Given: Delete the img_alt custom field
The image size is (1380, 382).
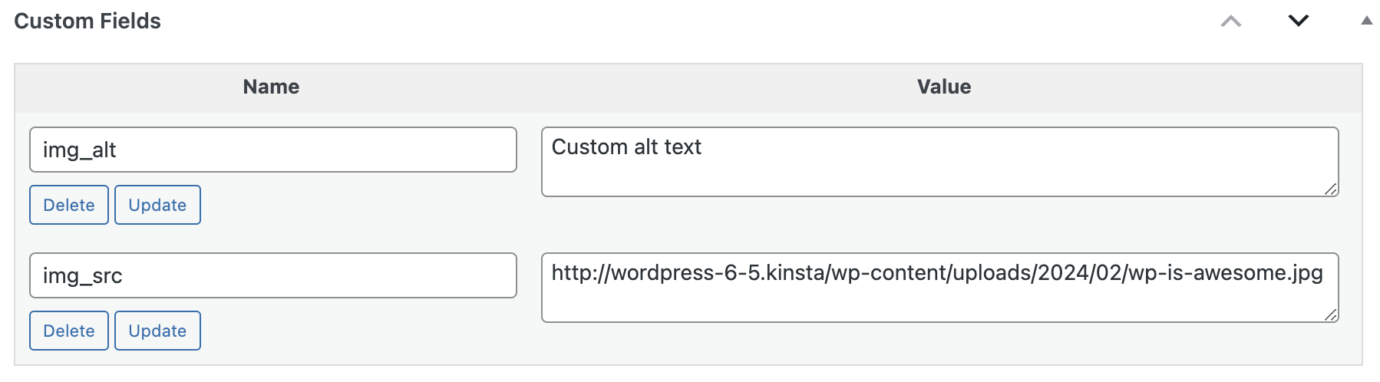Looking at the screenshot, I should coord(69,205).
